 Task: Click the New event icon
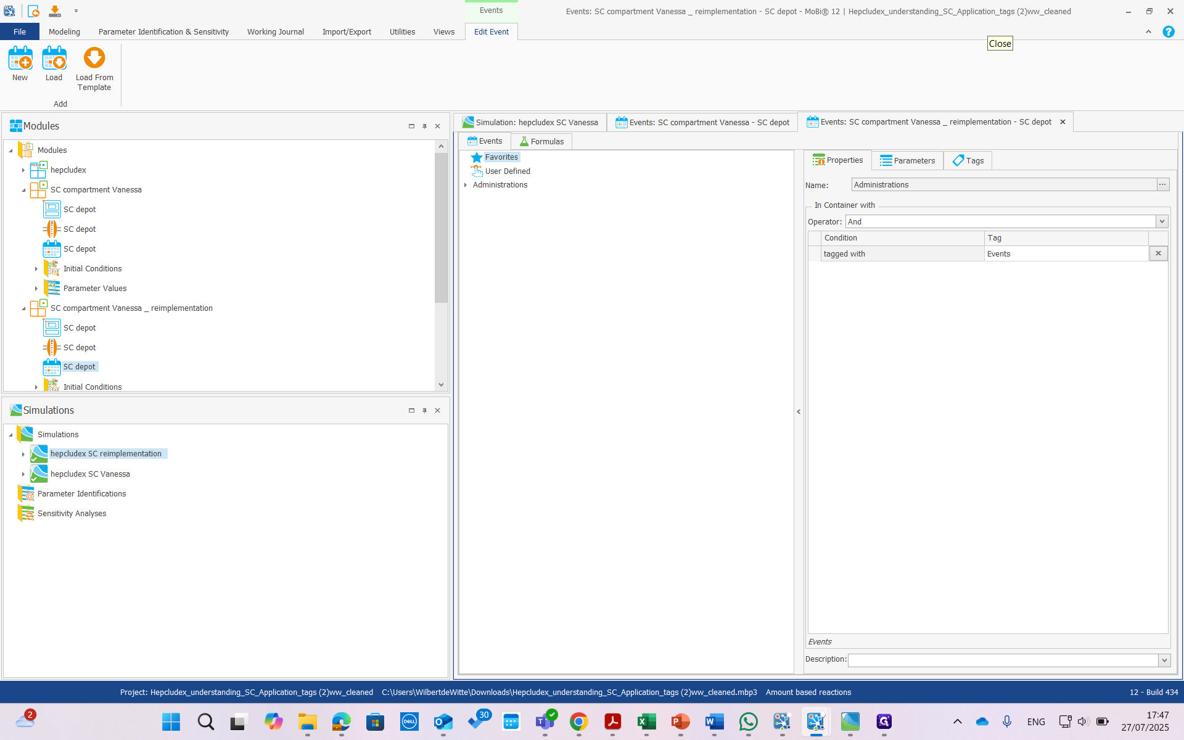click(x=20, y=59)
